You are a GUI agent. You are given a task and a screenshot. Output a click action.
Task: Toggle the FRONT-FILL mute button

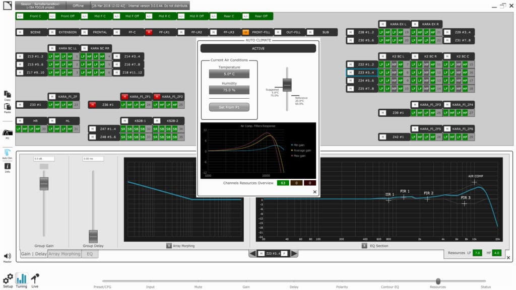[246, 32]
